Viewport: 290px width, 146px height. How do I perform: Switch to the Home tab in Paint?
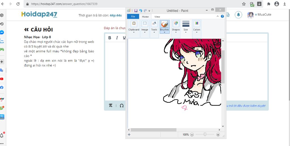pos(145,17)
